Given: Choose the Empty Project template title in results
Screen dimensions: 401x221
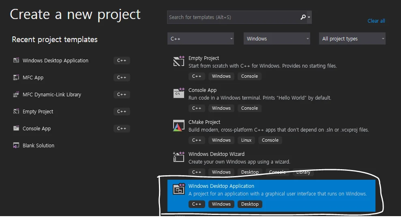Looking at the screenshot, I should coord(204,58).
